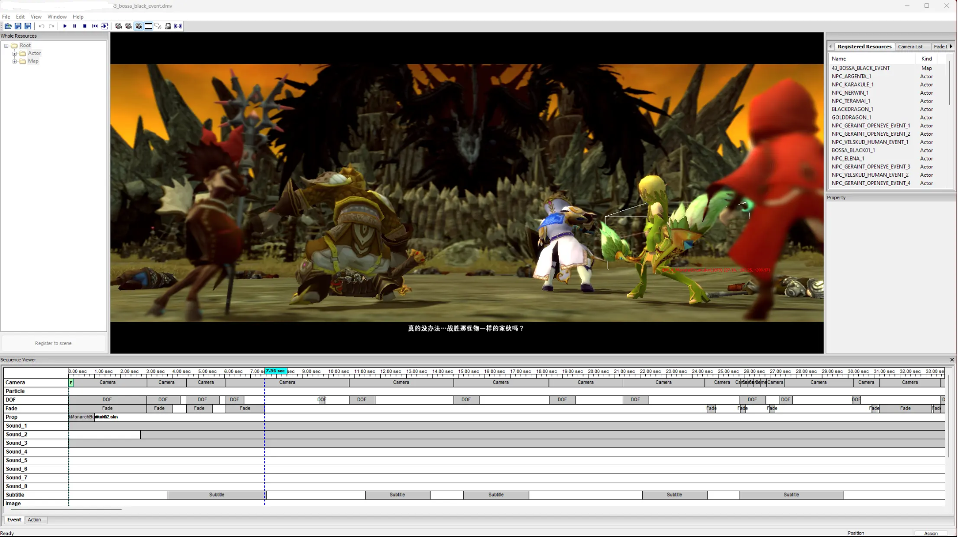
Task: Switch to the Registered Resources tab
Action: (x=864, y=46)
